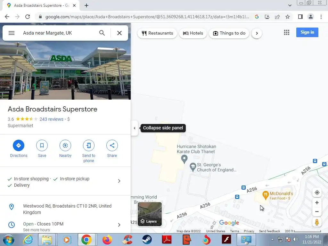Image resolution: width=328 pixels, height=246 pixels.
Task: Click the search magnifier icon
Action: pyautogui.click(x=102, y=33)
